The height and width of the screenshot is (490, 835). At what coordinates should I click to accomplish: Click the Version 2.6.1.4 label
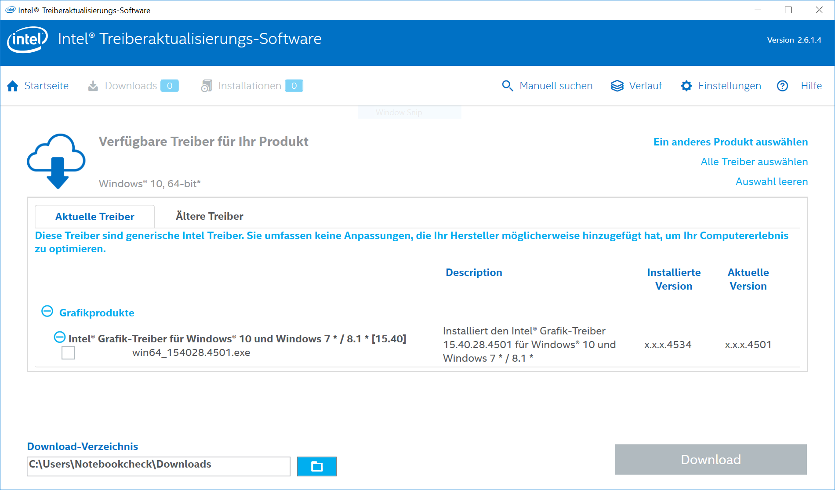tap(794, 40)
